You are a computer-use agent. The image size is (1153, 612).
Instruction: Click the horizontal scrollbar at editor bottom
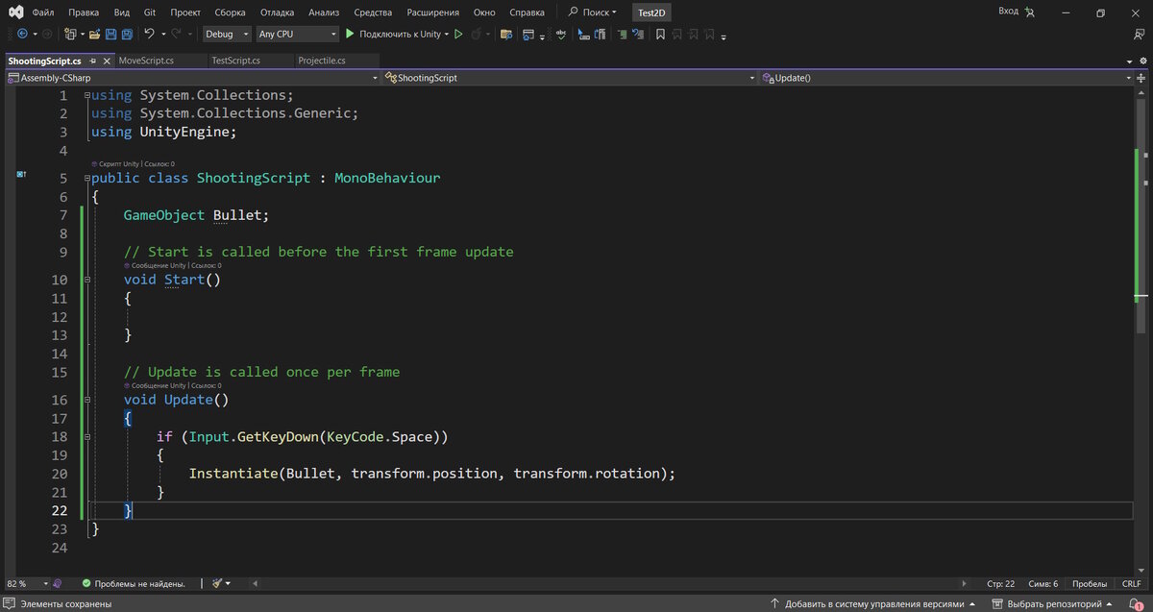[611, 583]
